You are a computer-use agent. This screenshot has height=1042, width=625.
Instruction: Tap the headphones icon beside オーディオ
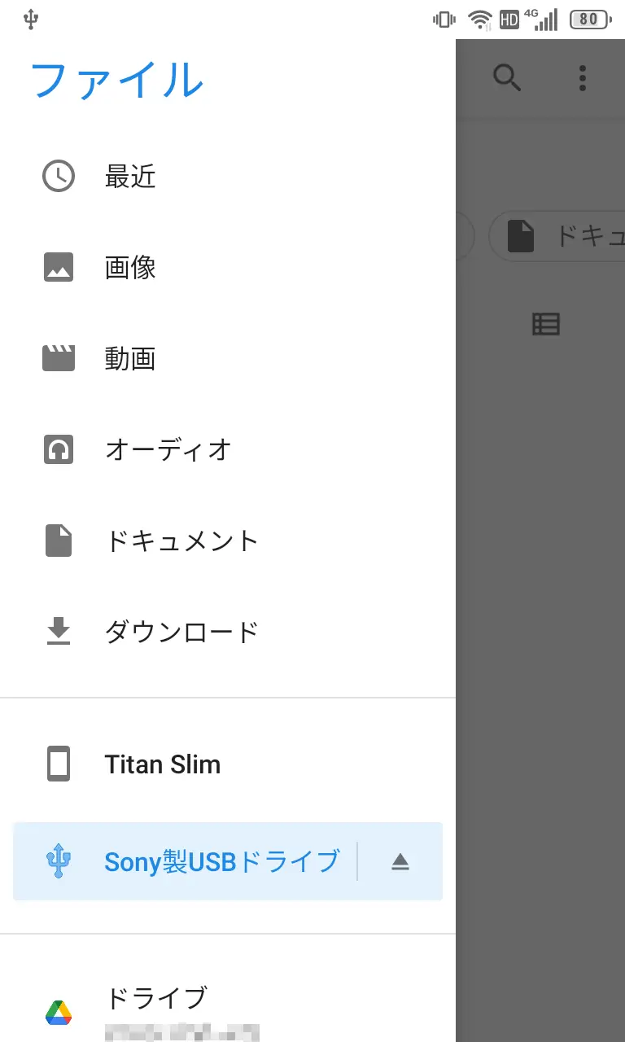(x=59, y=449)
